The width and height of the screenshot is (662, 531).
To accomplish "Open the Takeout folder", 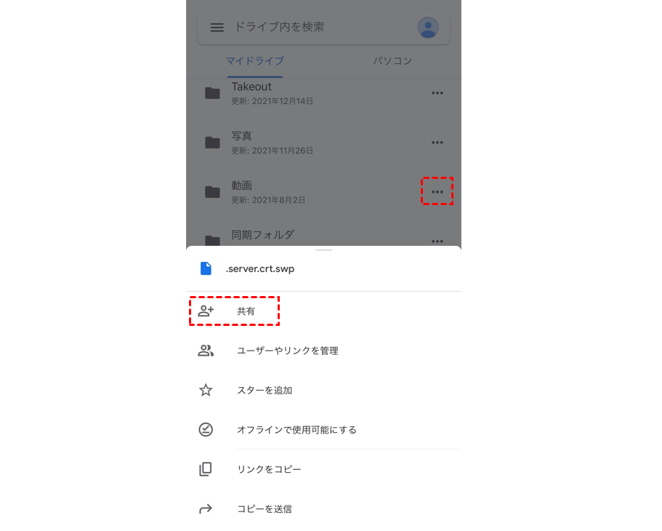I will click(x=323, y=93).
